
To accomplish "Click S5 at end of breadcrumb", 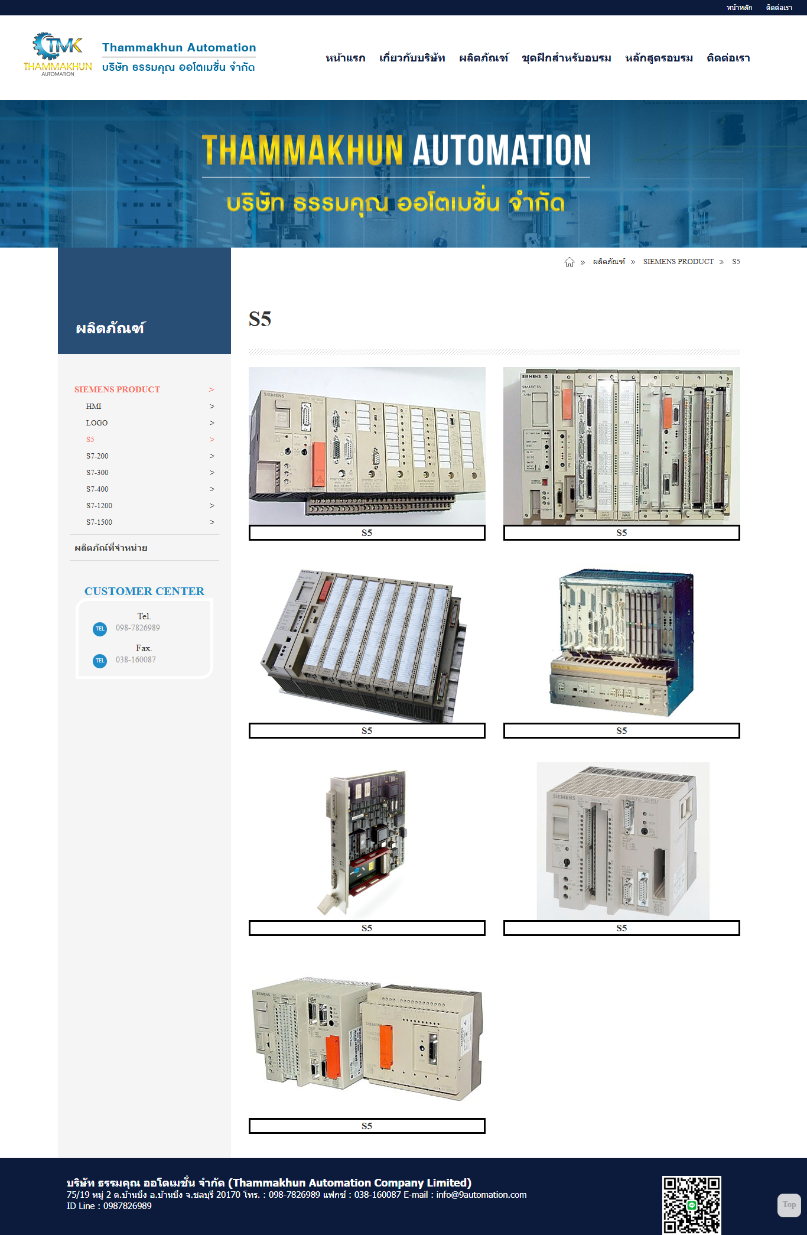I will pos(736,262).
